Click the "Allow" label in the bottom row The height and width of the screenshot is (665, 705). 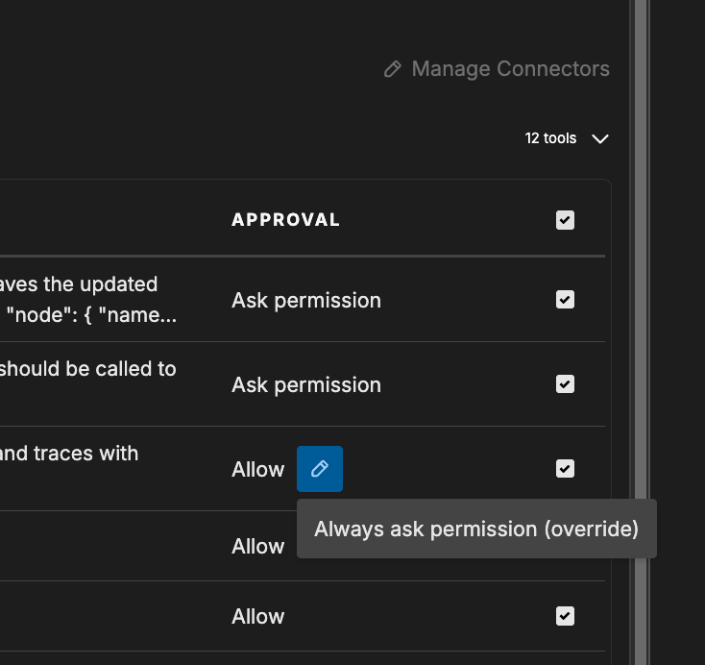(258, 617)
